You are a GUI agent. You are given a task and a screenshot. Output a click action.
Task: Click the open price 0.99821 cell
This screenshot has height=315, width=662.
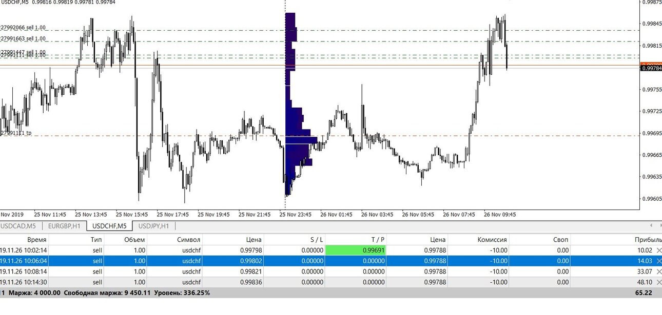(251, 271)
